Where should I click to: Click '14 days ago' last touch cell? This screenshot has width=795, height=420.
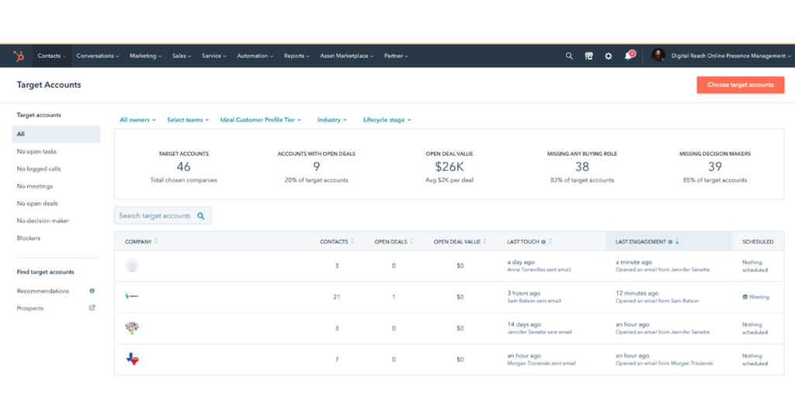524,325
